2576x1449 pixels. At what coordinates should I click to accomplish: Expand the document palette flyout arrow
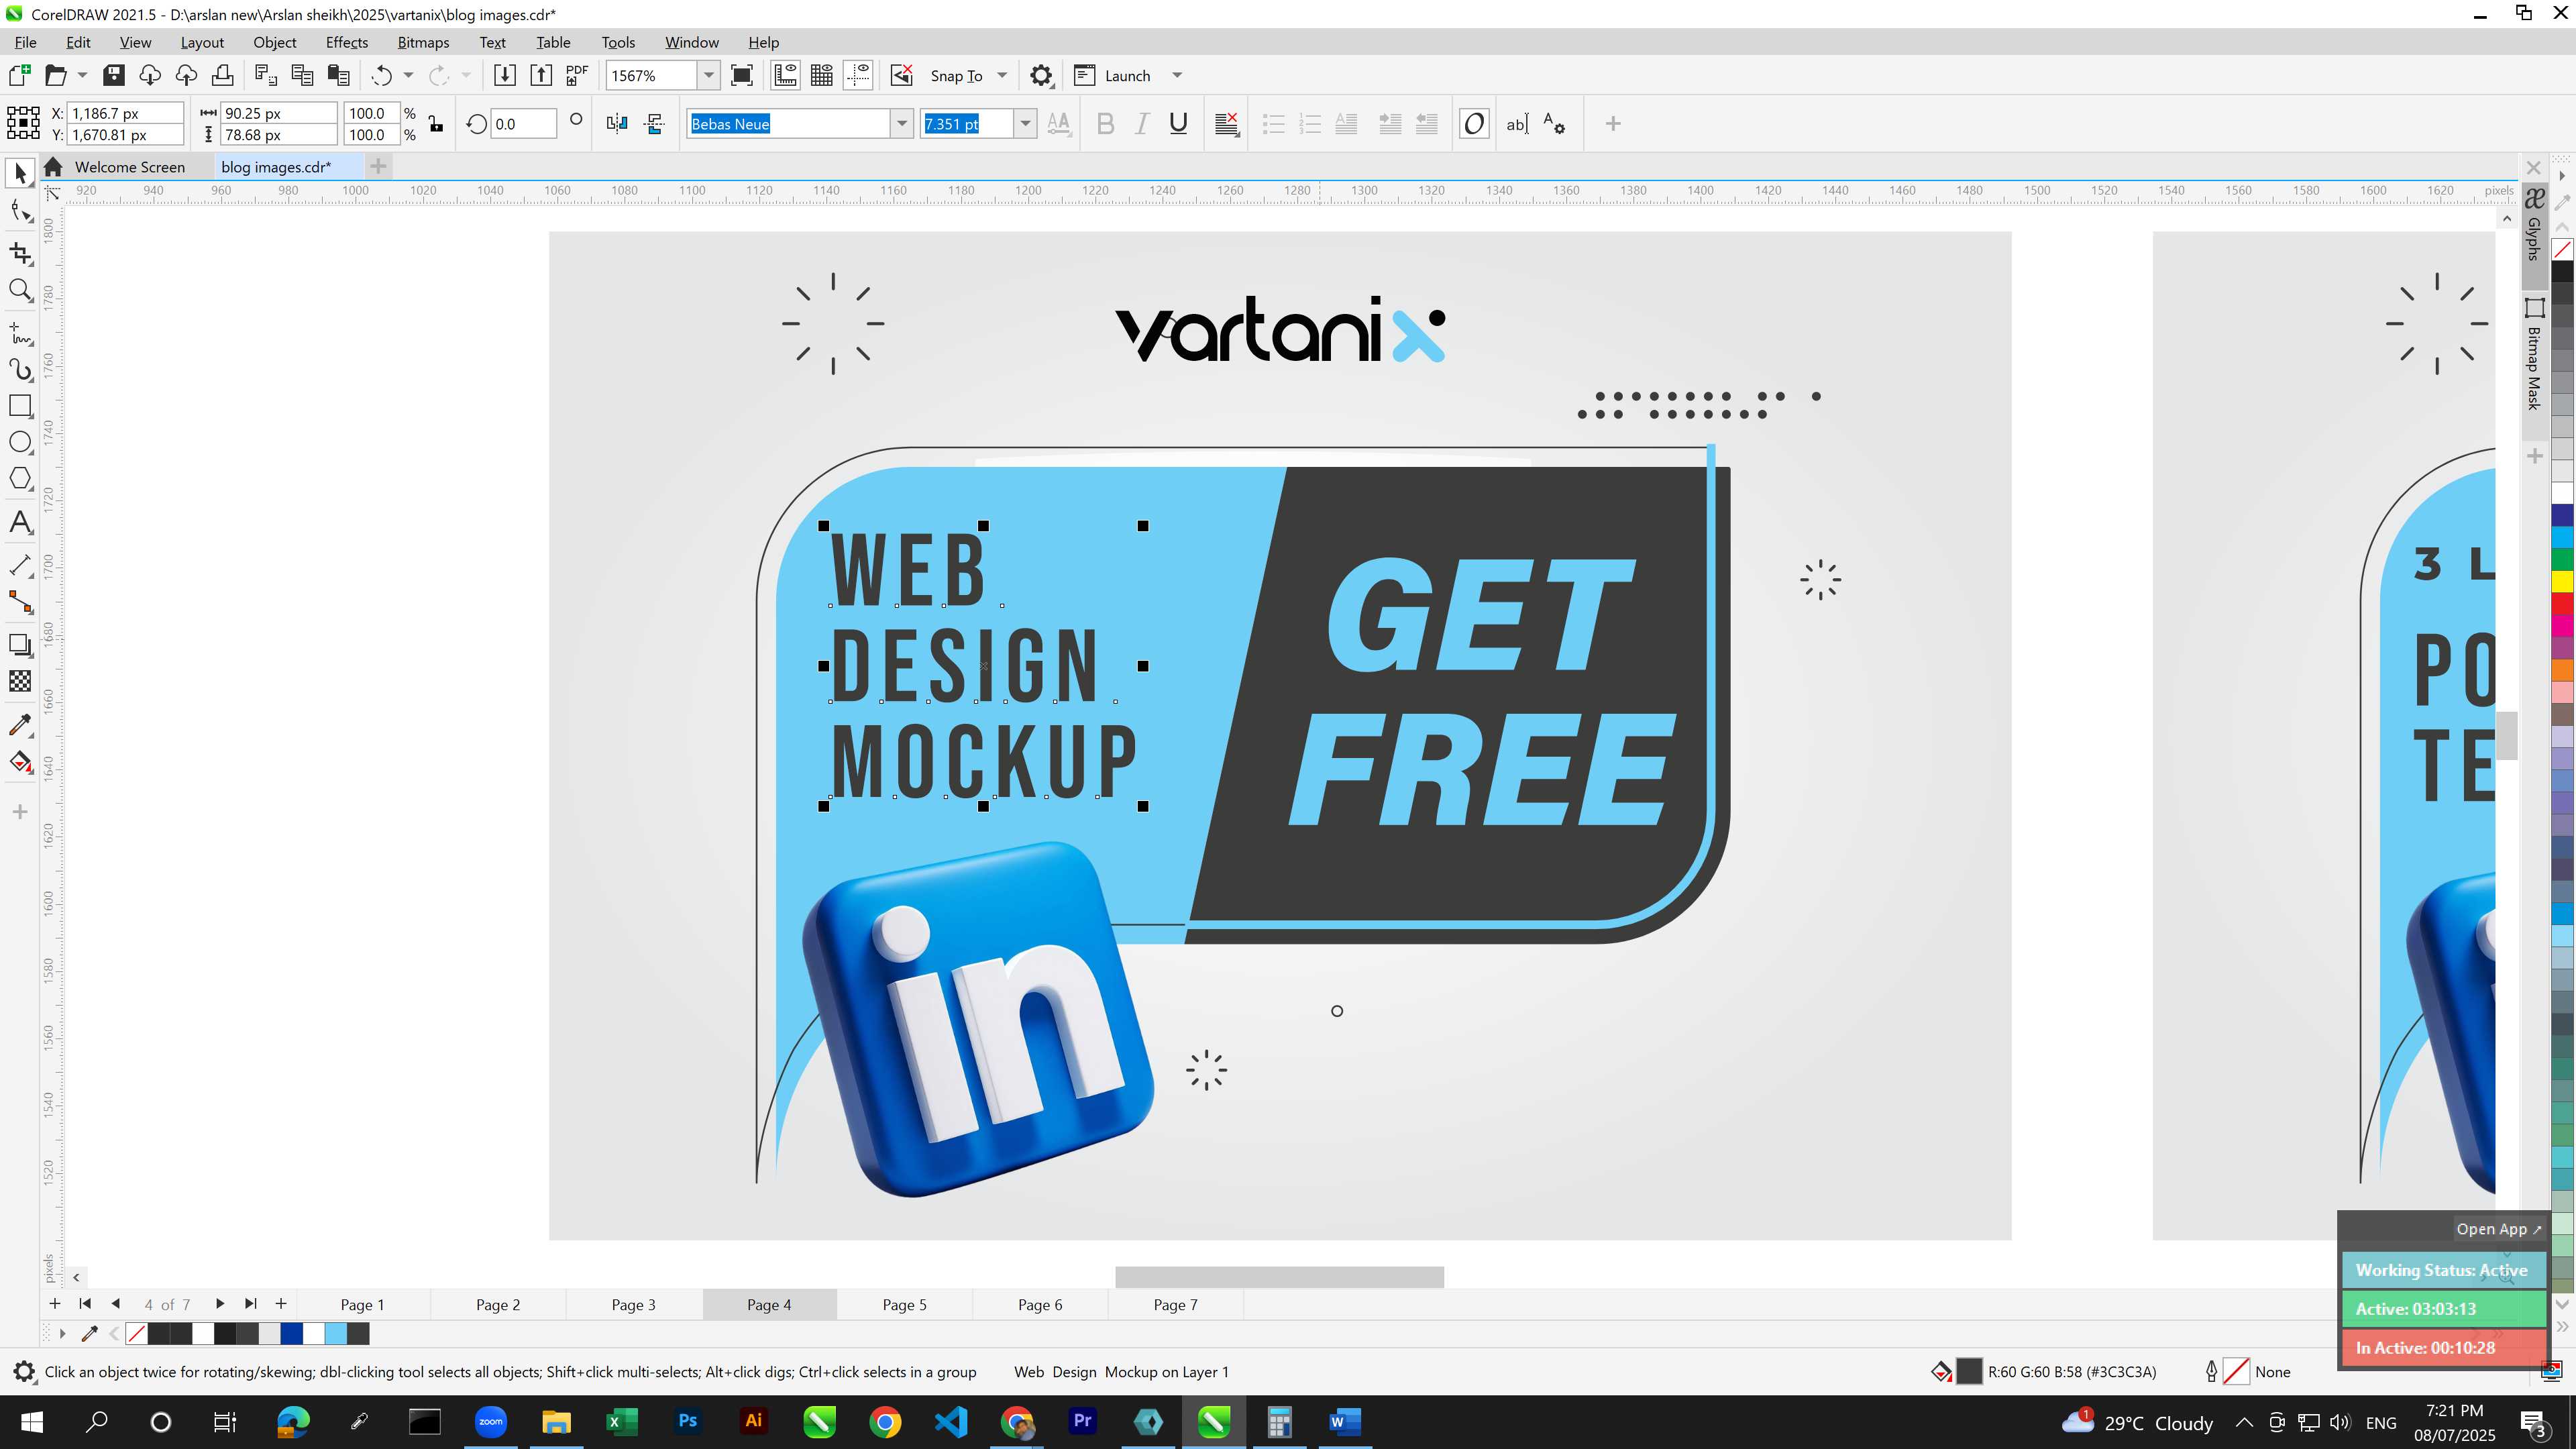(x=62, y=1333)
